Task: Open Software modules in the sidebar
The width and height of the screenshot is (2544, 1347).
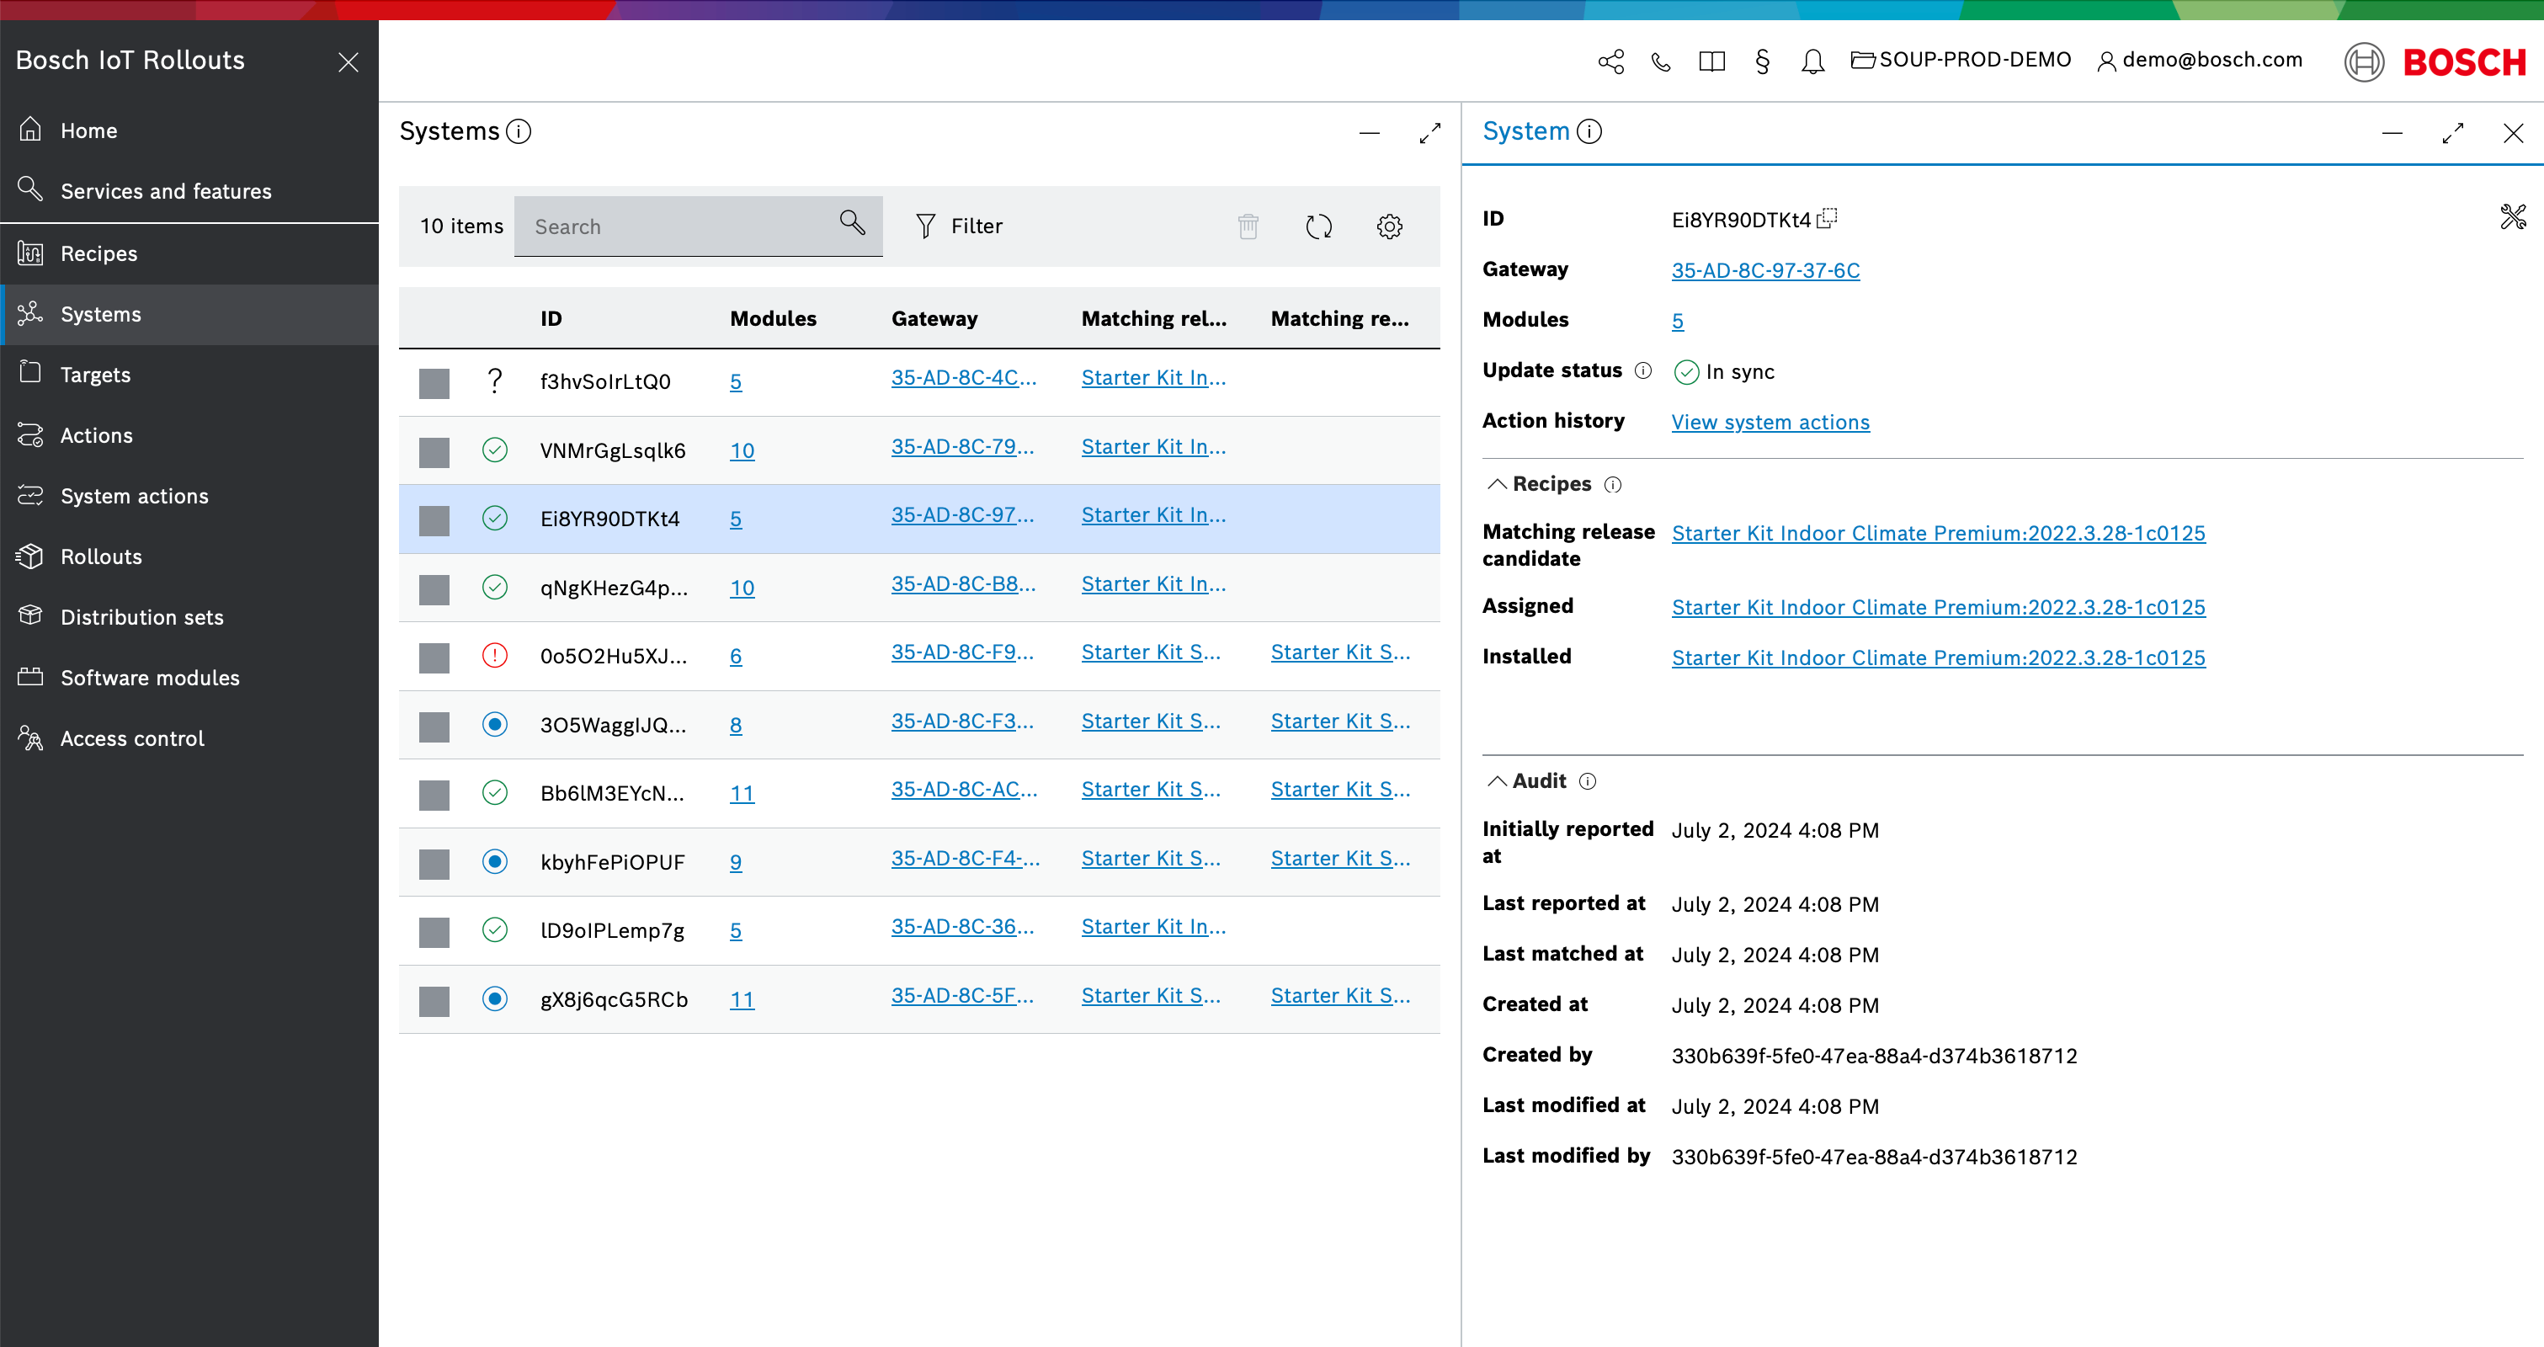Action: click(x=189, y=678)
